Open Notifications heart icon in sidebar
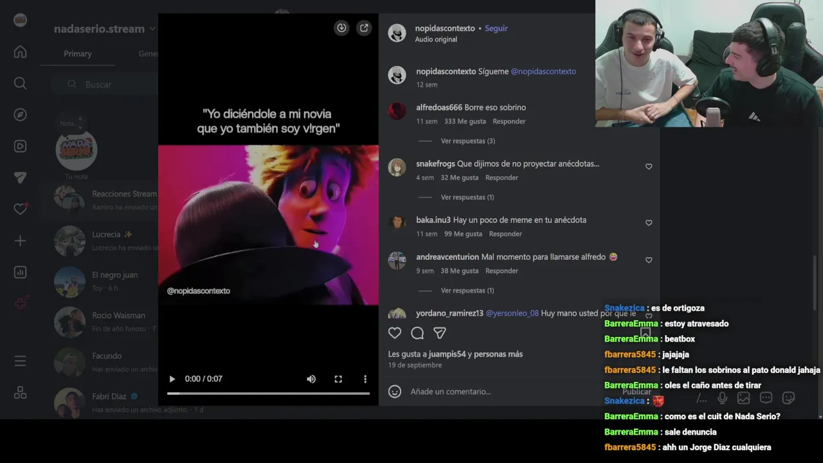 20,210
